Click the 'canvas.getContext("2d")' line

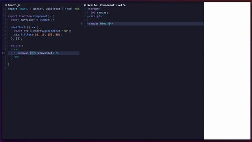tap(43, 31)
